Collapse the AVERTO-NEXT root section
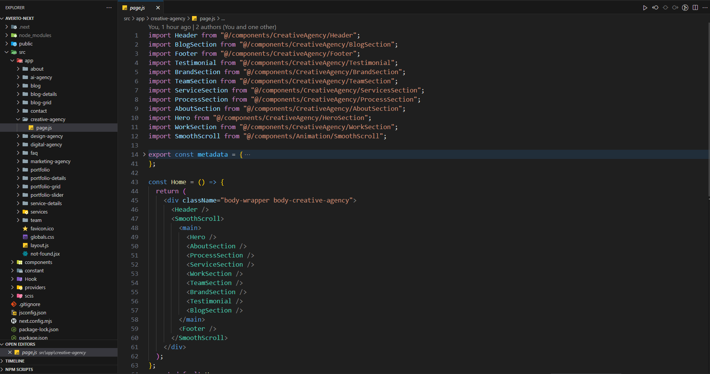Viewport: 710px width, 374px height. [x=2, y=18]
